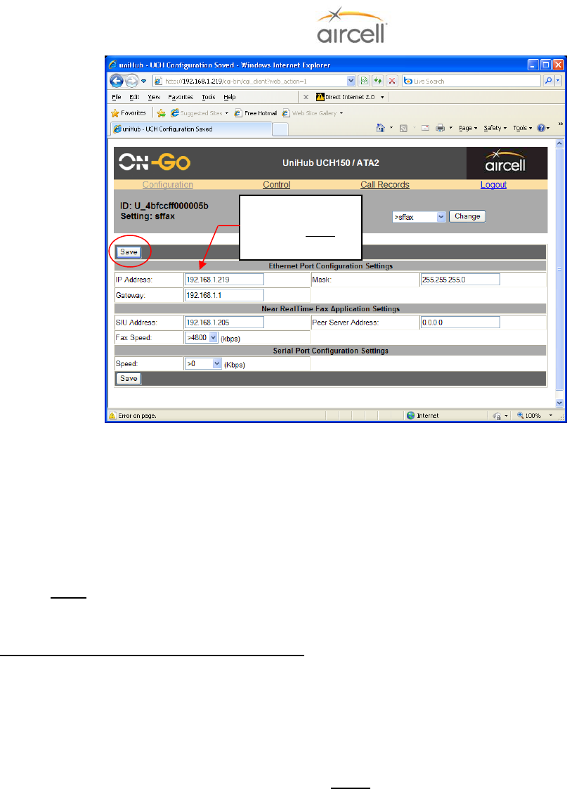Click the Favorites star button
This screenshot has width=567, height=789.
click(x=129, y=113)
